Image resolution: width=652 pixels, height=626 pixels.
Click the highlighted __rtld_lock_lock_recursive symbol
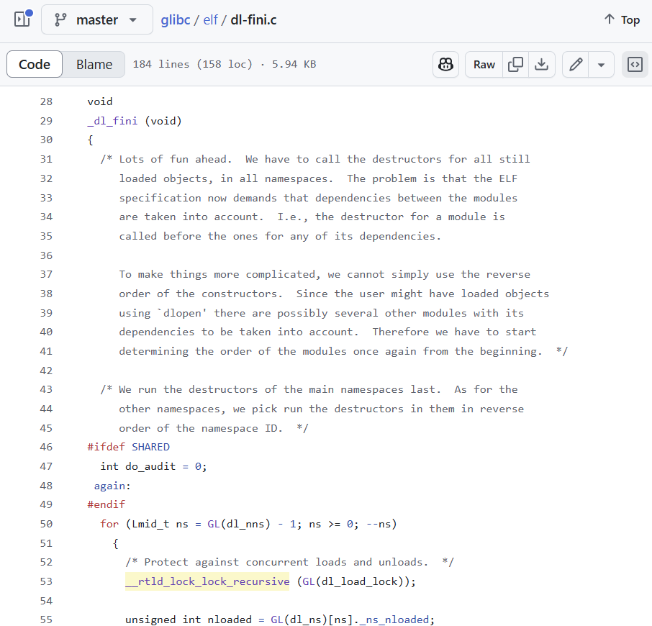tap(207, 581)
